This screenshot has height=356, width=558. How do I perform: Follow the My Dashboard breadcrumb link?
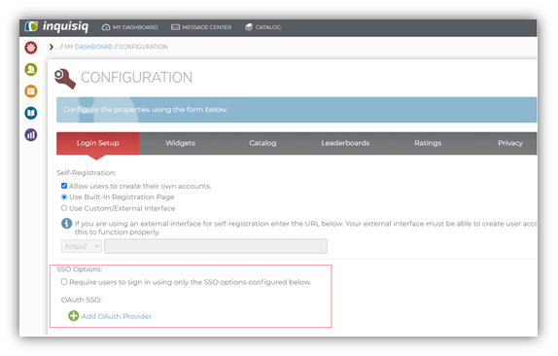pos(88,47)
